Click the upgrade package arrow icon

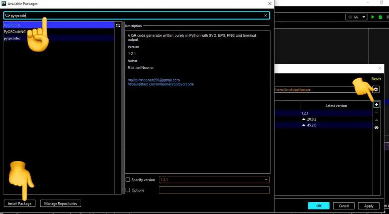point(376,120)
